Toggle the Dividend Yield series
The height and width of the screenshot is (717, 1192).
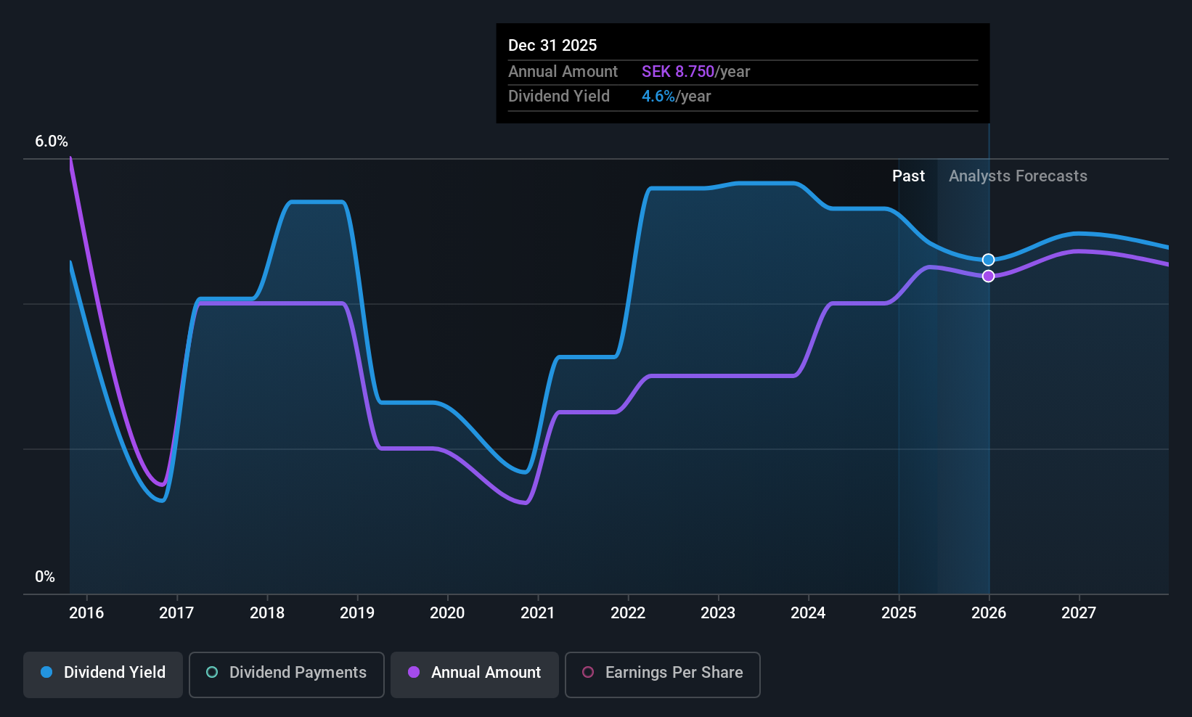(103, 675)
